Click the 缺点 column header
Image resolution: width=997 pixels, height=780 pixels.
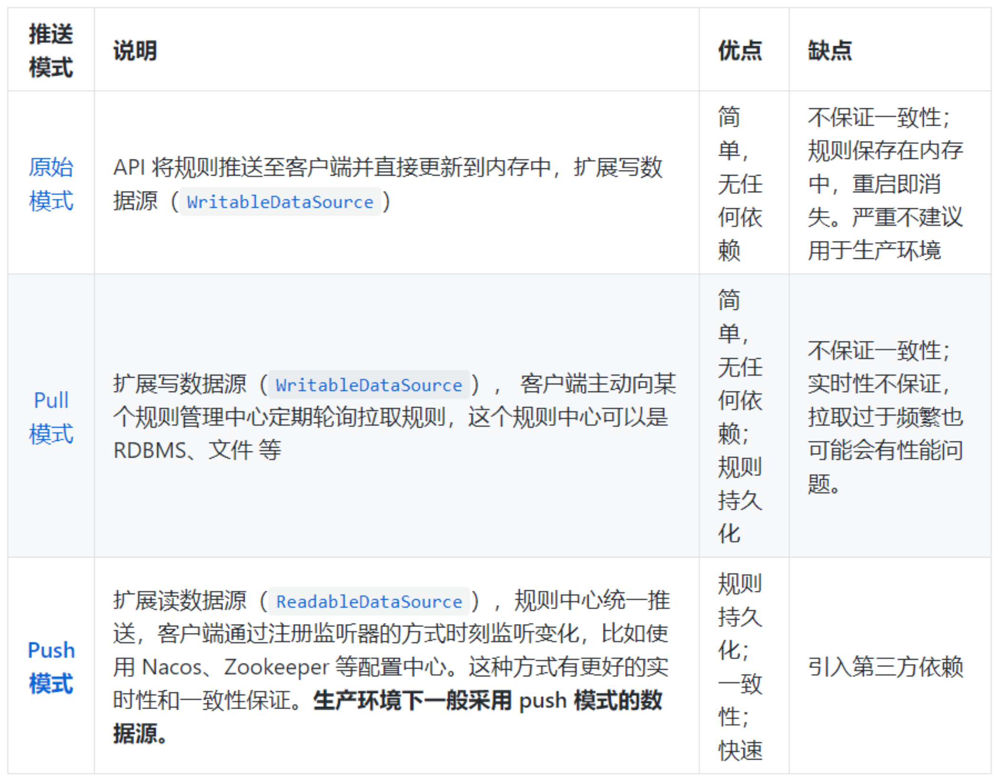[x=830, y=50]
